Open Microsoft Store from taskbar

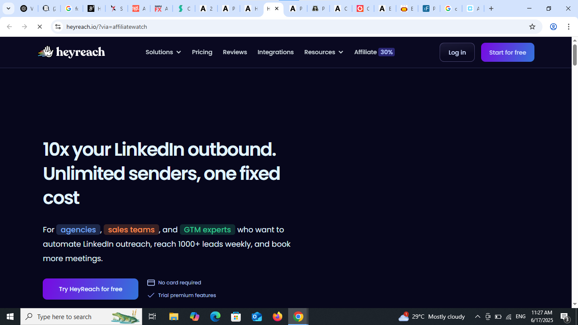236,317
